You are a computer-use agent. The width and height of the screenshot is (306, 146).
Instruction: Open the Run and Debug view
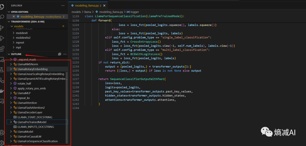tap(2, 38)
